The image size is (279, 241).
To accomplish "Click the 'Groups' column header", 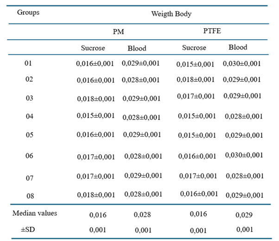I will point(28,12).
